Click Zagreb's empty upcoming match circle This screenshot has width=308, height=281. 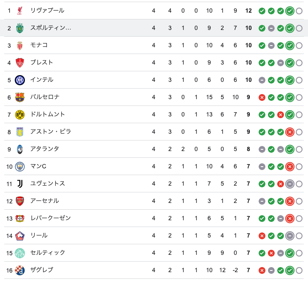tap(299, 270)
